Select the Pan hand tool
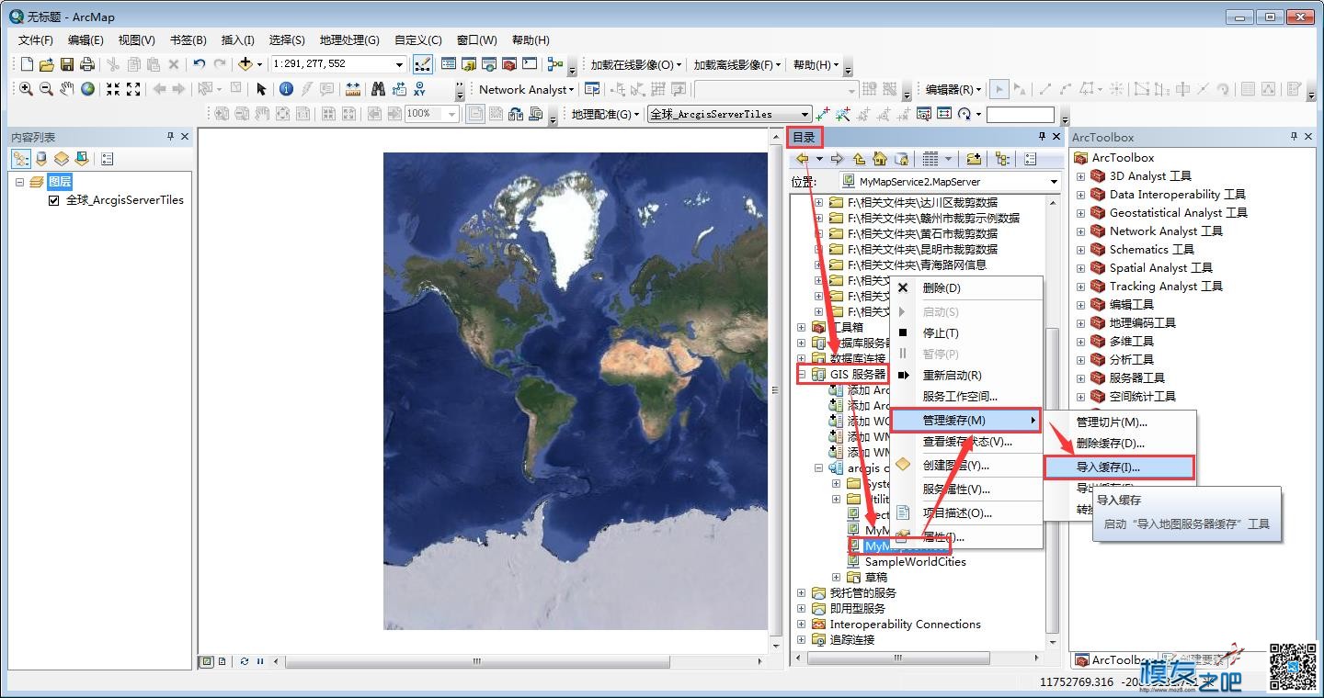1324x698 pixels. coord(67,89)
